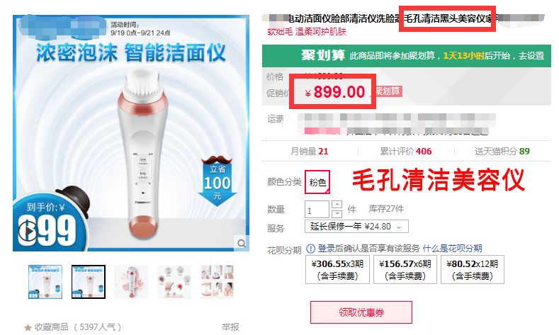
Task: Open 什么是花呗分期 link
Action: tap(453, 249)
